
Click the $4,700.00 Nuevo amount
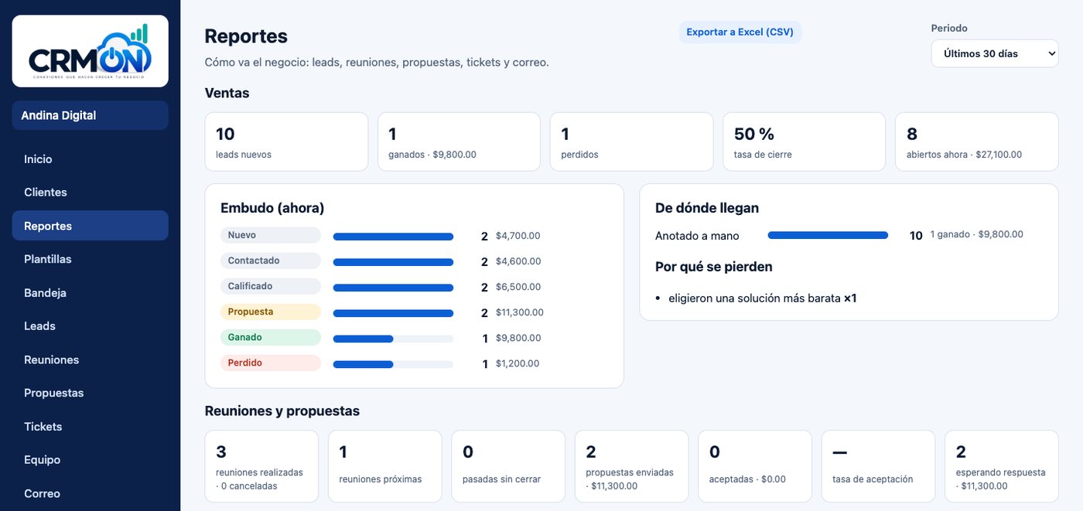tap(518, 236)
